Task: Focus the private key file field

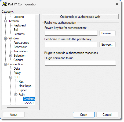Action: [x=71, y=33]
